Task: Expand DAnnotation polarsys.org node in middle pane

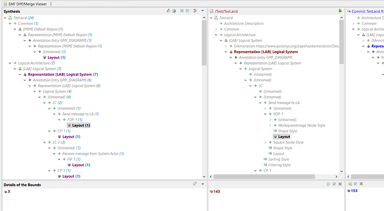Action: tap(226, 46)
